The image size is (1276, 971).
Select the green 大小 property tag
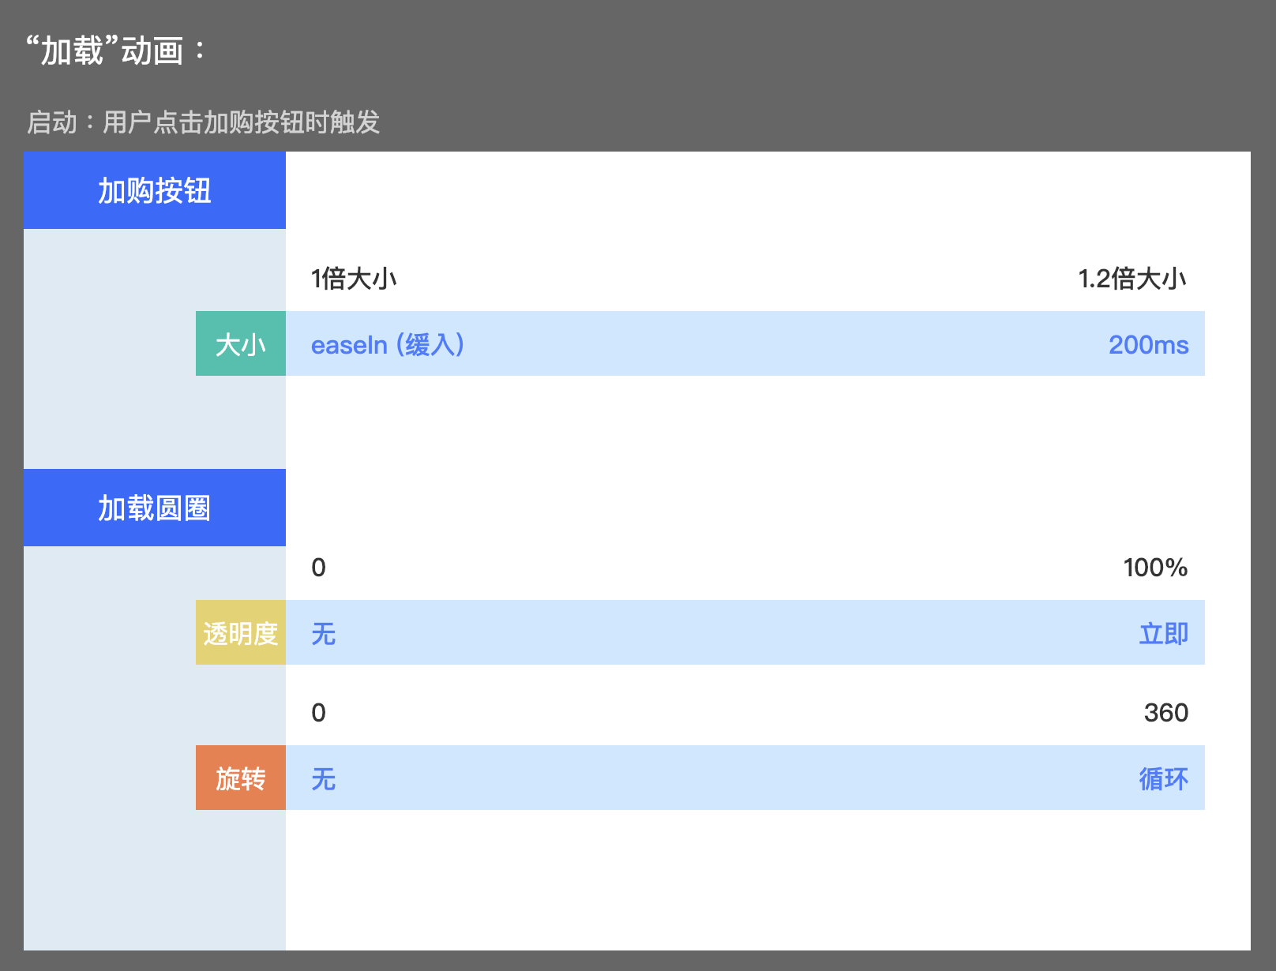click(241, 344)
